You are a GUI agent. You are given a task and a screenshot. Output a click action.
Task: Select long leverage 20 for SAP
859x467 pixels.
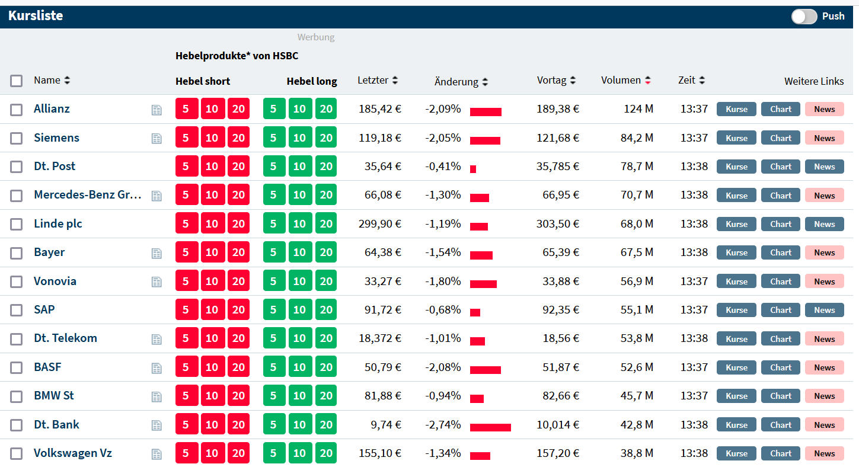(326, 309)
